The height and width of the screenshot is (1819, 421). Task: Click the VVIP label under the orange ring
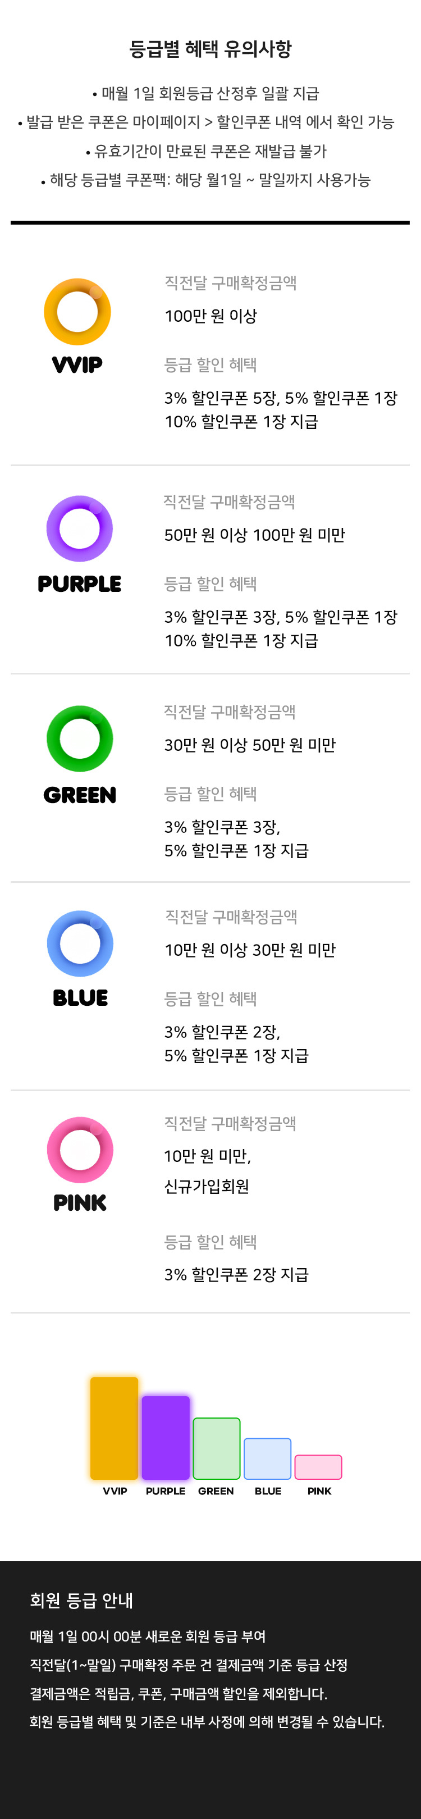pos(77,364)
